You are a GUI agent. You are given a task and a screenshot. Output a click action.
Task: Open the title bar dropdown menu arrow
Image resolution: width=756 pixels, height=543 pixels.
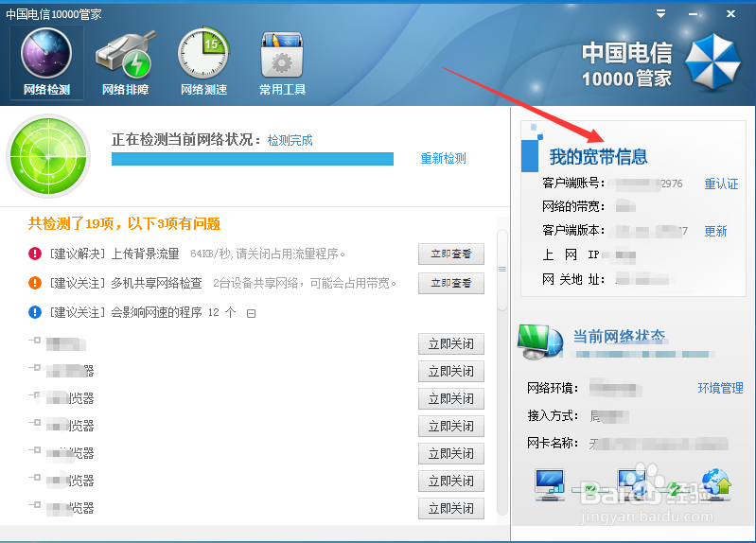(661, 14)
